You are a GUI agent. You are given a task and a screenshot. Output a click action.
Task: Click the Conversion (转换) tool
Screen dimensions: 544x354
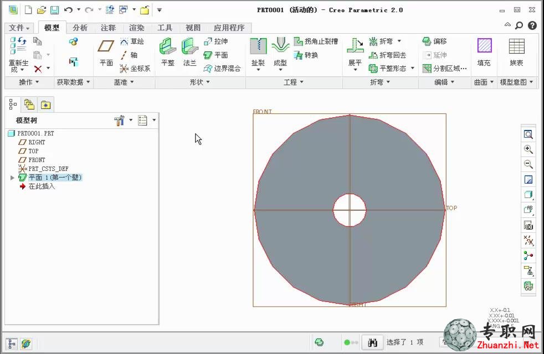coord(306,55)
